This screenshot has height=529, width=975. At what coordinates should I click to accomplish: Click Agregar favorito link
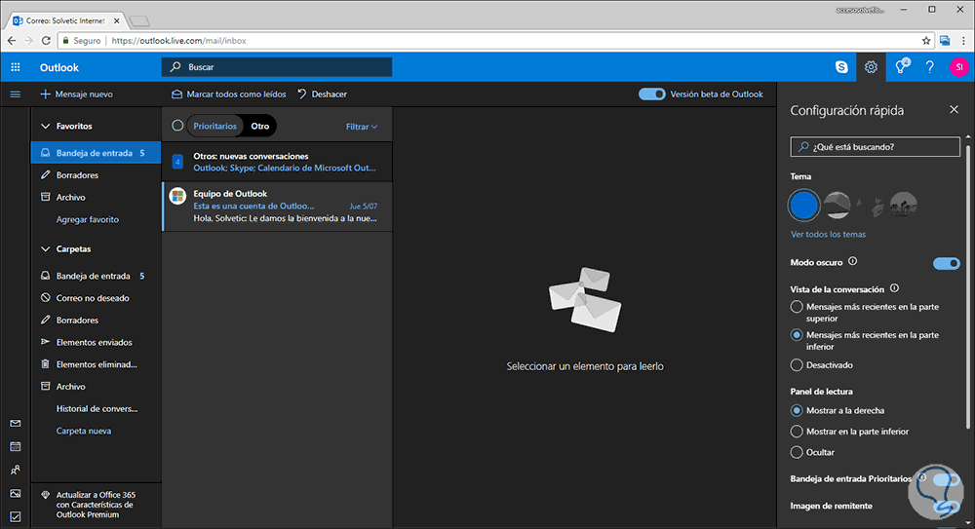click(87, 219)
